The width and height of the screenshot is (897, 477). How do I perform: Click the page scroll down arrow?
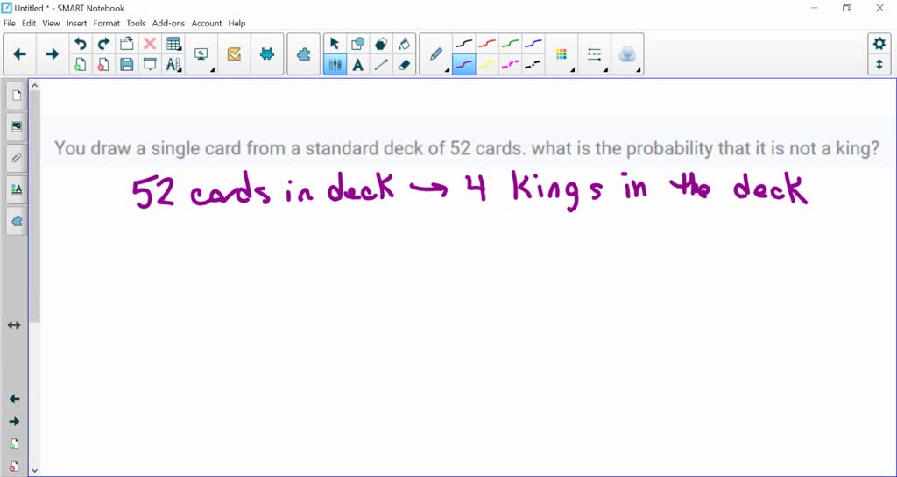[x=34, y=471]
